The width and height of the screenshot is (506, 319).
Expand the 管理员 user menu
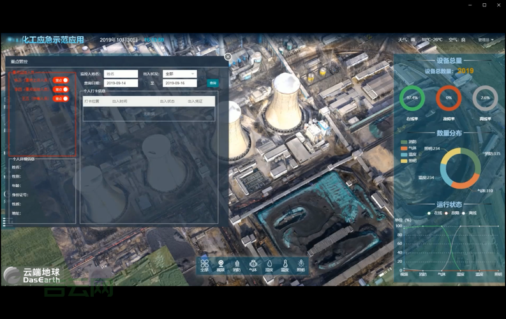point(486,40)
